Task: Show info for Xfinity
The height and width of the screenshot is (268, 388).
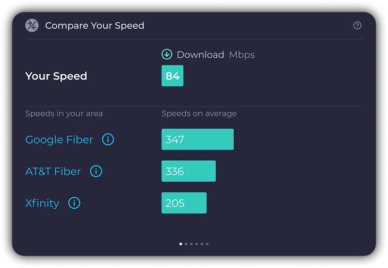Action: (x=74, y=203)
